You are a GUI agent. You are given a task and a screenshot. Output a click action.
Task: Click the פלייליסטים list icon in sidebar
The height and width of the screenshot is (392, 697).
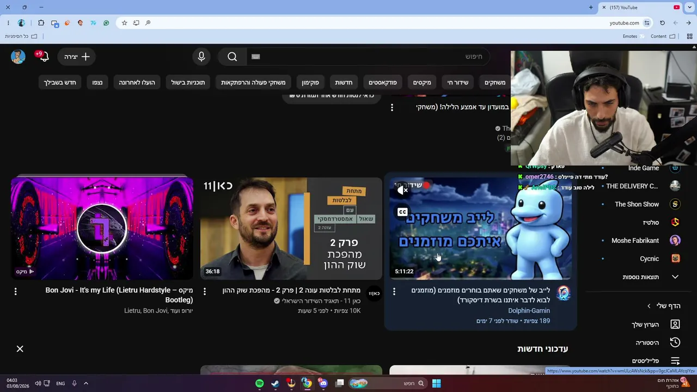click(675, 361)
